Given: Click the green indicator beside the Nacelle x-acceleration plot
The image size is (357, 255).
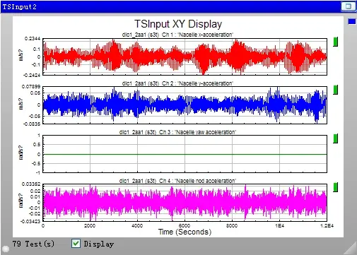Looking at the screenshot, I should pyautogui.click(x=335, y=42).
